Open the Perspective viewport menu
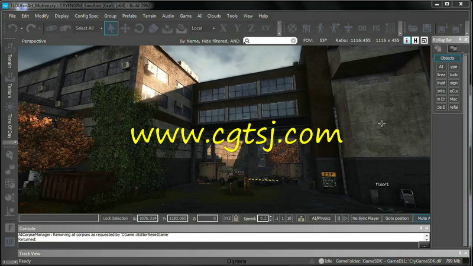The image size is (473, 266). (x=34, y=41)
